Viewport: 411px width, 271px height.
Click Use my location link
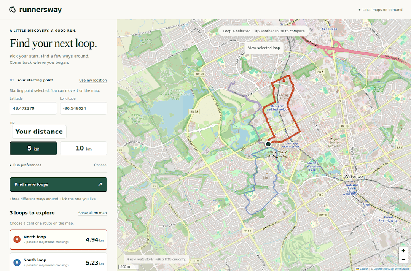(x=93, y=80)
